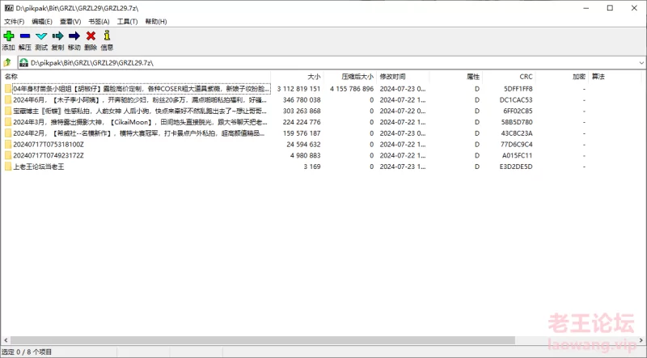The width and height of the screenshot is (647, 358).
Task: Select the row starting 04年身材苗条小姐姐
Action: (x=142, y=89)
